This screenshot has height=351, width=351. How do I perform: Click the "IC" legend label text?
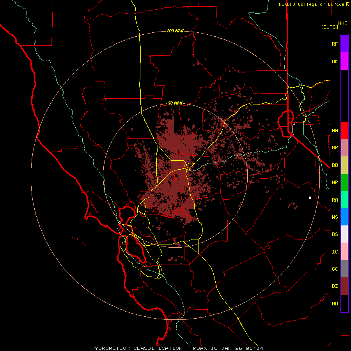[335, 252]
